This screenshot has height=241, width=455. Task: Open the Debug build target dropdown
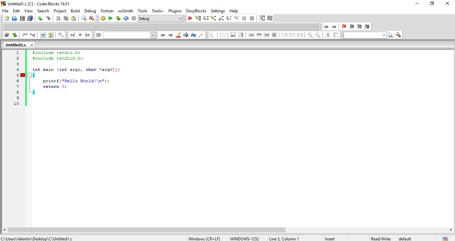point(180,18)
